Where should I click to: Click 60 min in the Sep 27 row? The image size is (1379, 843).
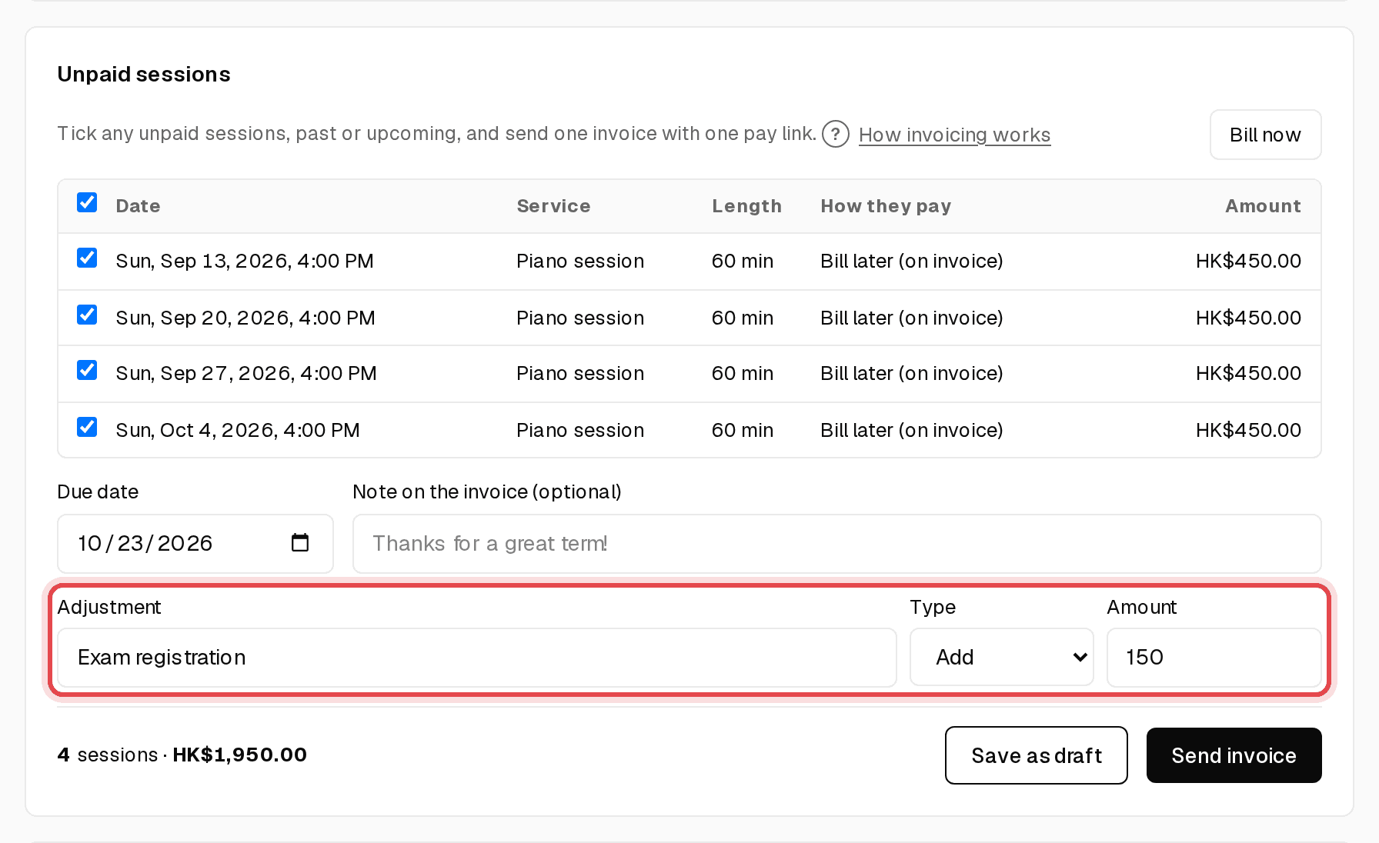tap(742, 374)
